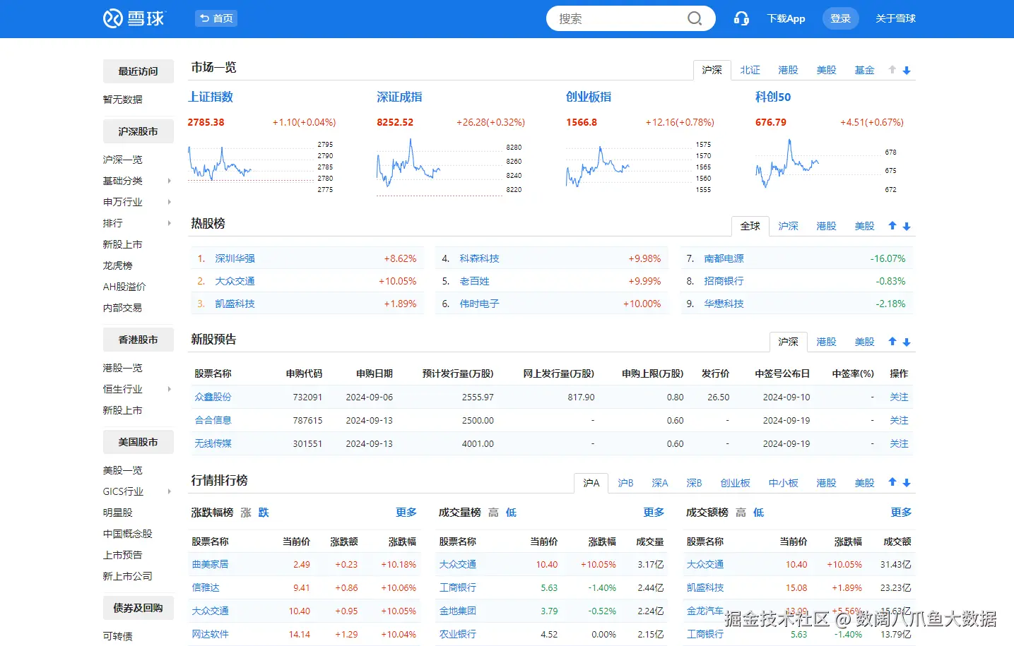Open the 关于雪球 link

tap(895, 18)
